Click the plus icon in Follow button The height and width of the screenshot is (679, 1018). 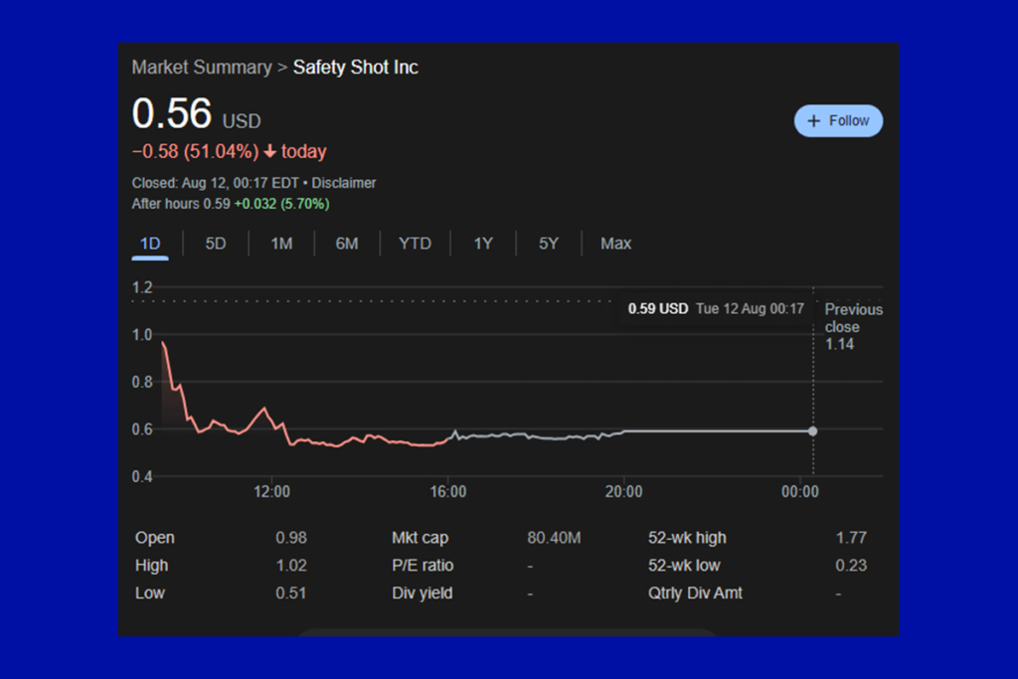click(813, 120)
